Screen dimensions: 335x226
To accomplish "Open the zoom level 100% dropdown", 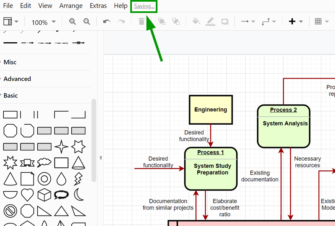I will point(44,22).
